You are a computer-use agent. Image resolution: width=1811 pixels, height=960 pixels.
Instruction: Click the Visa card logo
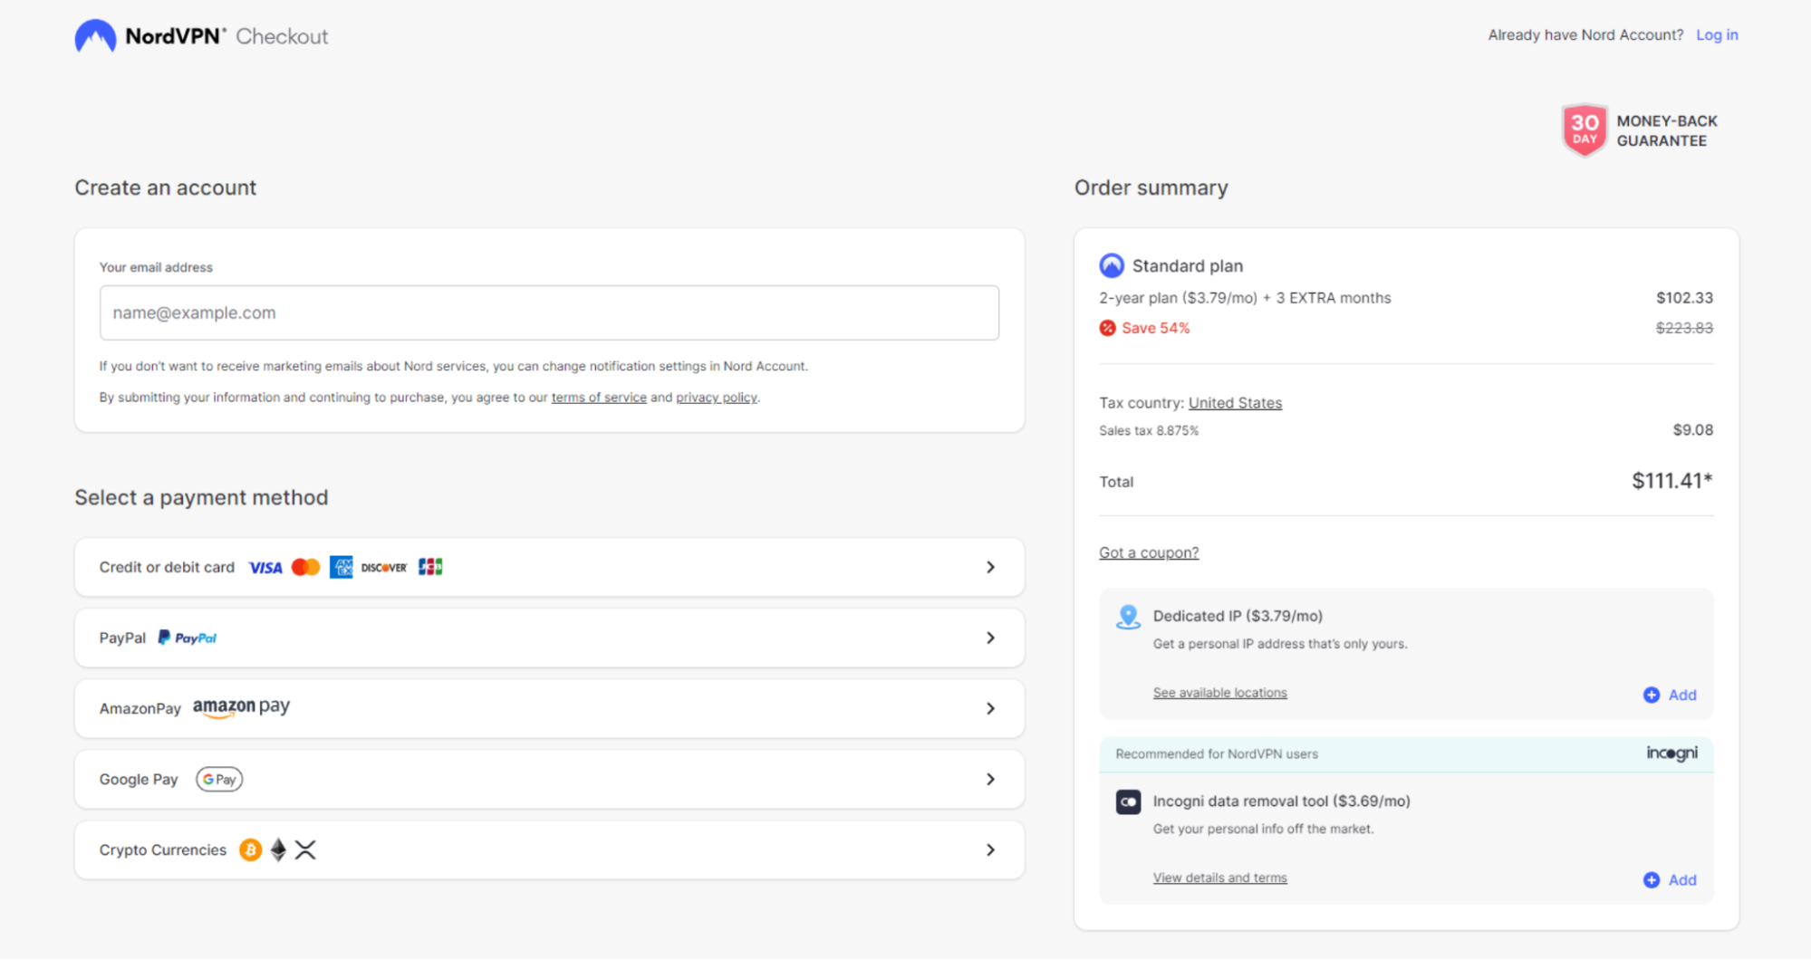point(265,568)
